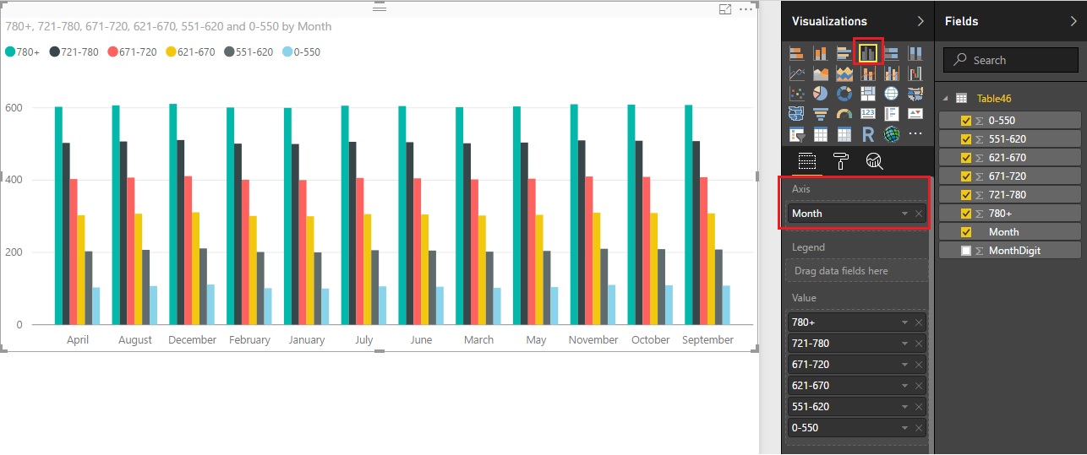Select the R script visual
This screenshot has height=455, width=1087.
pos(868,134)
